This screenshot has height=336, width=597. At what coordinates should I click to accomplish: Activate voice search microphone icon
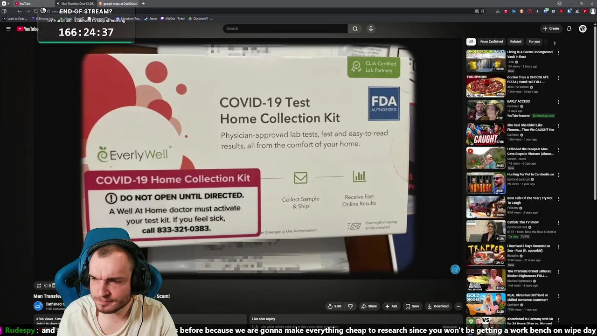point(371,28)
